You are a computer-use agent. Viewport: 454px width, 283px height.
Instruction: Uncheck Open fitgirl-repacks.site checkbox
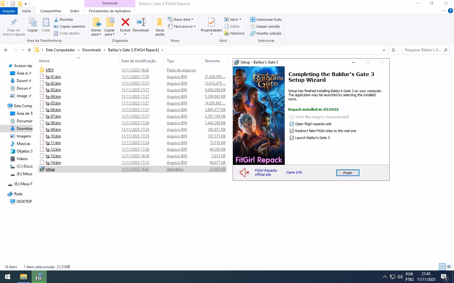click(292, 124)
